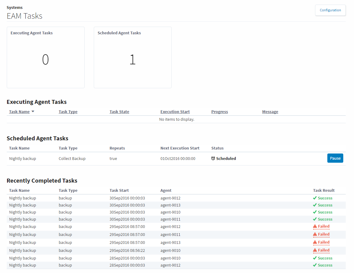
Task: Click the green checkmark for agent-9013 success
Action: tap(315, 205)
